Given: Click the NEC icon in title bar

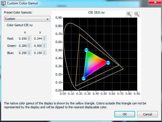Looking at the screenshot, I should pos(3,3).
